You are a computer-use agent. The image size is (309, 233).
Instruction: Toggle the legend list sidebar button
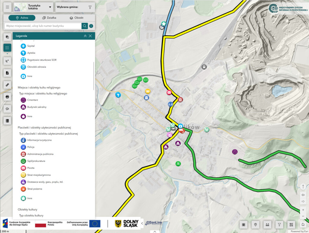tap(8, 48)
